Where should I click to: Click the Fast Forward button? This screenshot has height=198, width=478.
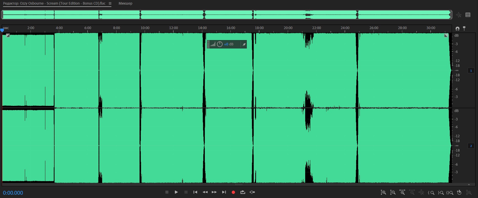pyautogui.click(x=214, y=192)
